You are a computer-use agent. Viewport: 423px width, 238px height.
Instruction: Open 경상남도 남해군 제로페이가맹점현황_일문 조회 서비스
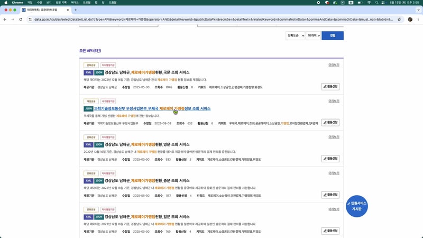[147, 217]
